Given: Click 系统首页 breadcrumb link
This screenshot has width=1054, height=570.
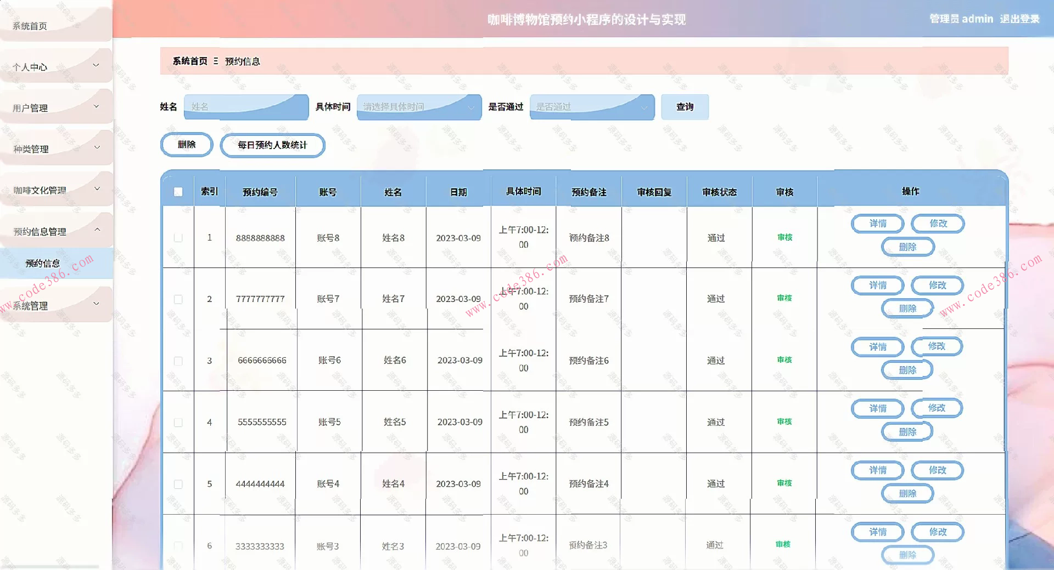Looking at the screenshot, I should pyautogui.click(x=190, y=61).
